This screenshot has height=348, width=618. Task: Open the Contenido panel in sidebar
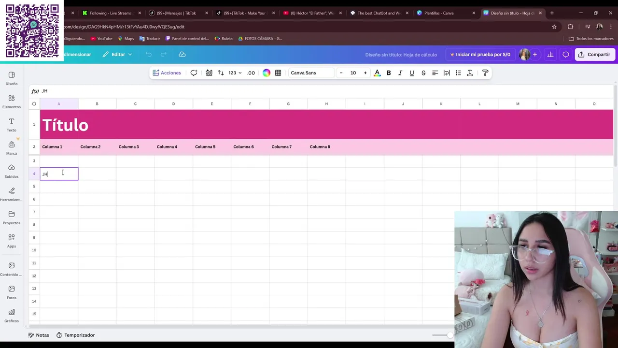[x=12, y=269]
